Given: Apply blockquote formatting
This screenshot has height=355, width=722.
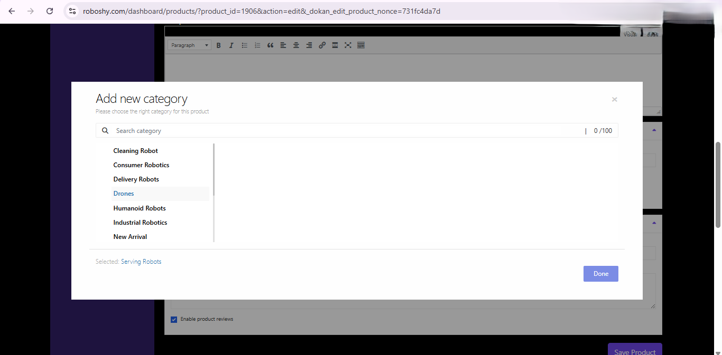Looking at the screenshot, I should point(270,45).
